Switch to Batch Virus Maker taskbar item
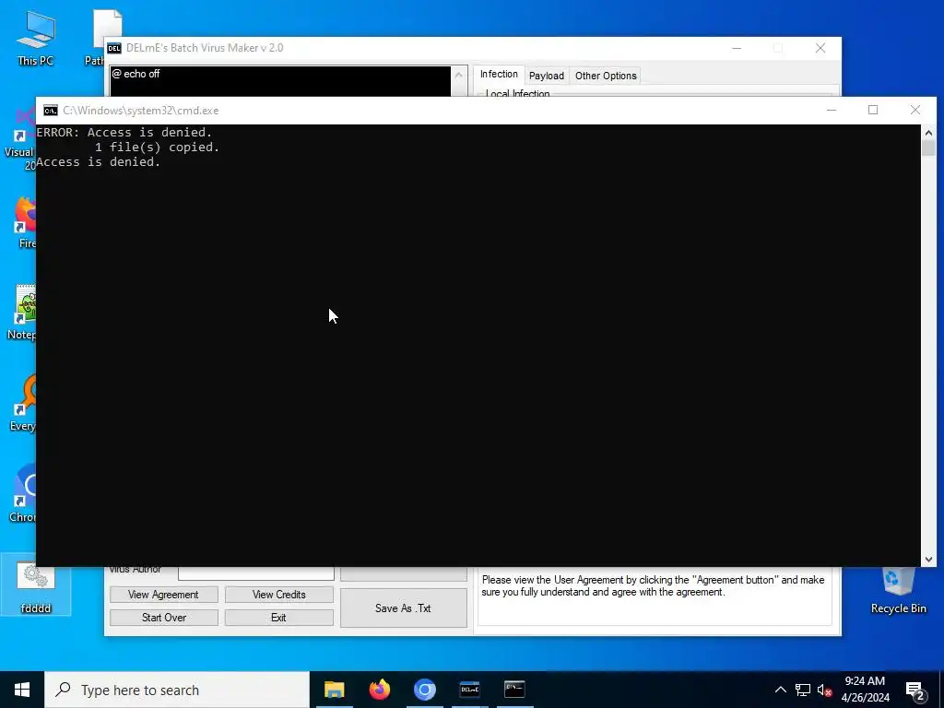Image resolution: width=944 pixels, height=708 pixels. coord(469,690)
